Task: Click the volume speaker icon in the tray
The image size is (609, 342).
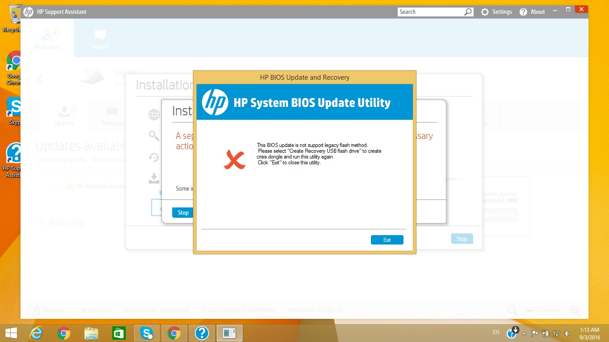Action: point(568,333)
